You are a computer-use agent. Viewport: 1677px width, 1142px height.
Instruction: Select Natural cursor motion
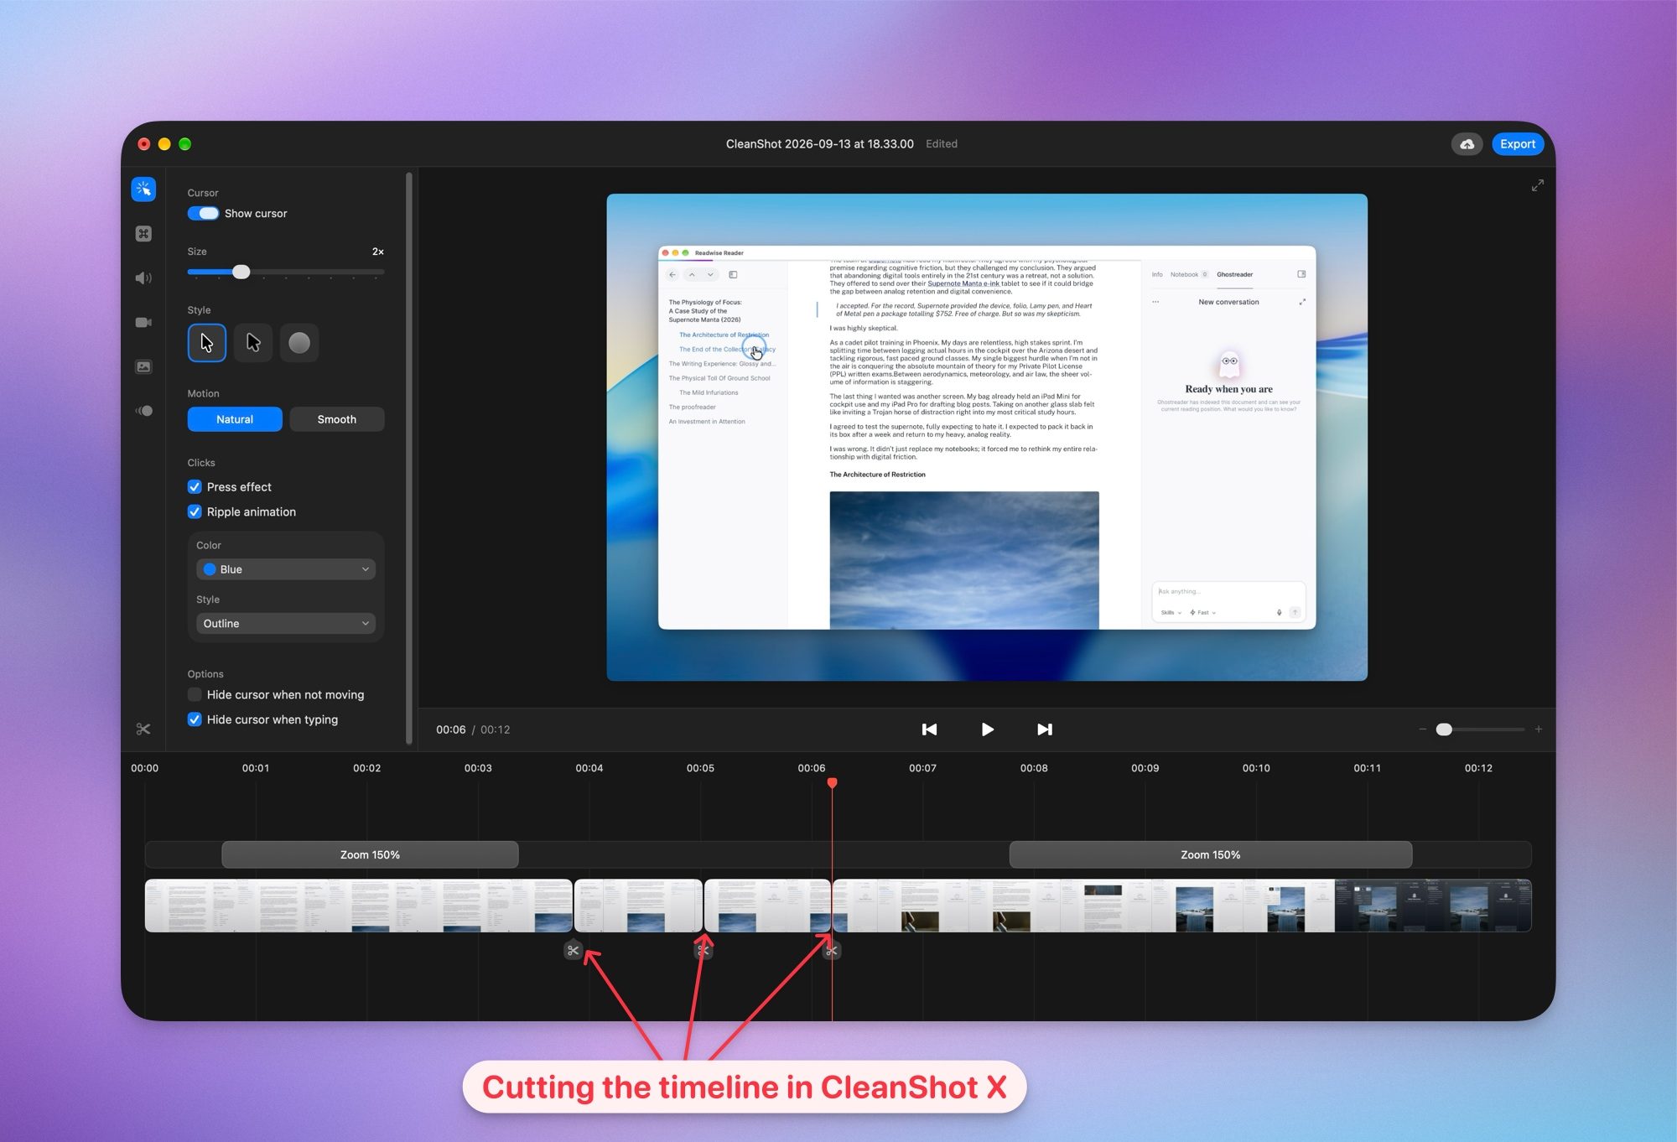235,419
